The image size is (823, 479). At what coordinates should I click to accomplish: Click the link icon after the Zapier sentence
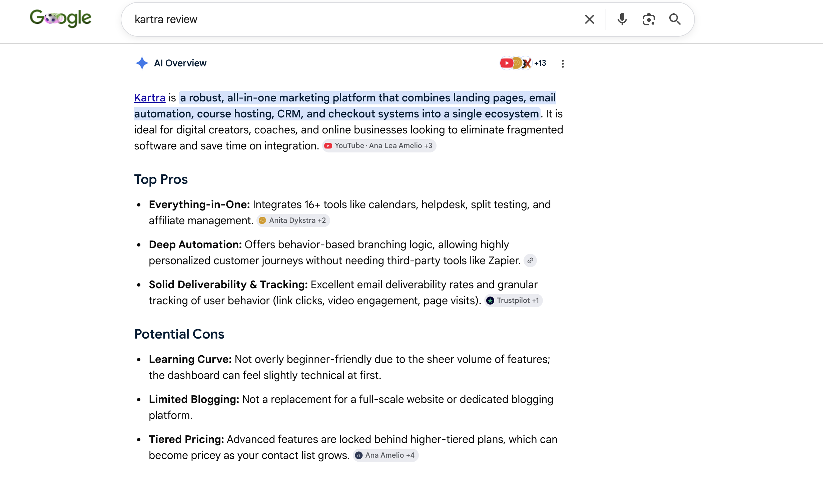pos(530,261)
